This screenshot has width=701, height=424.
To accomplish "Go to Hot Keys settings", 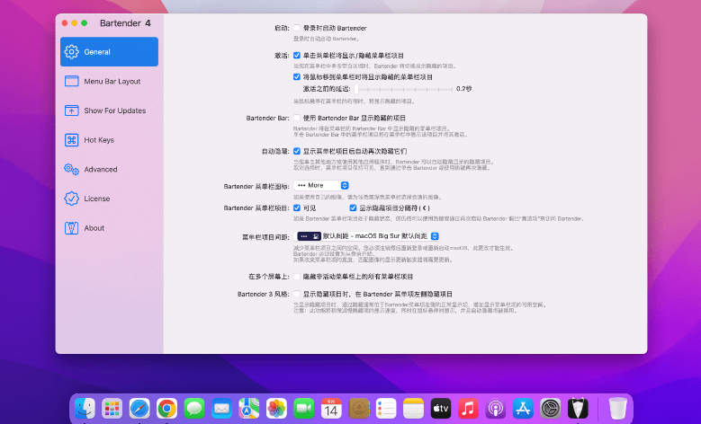I will click(109, 140).
